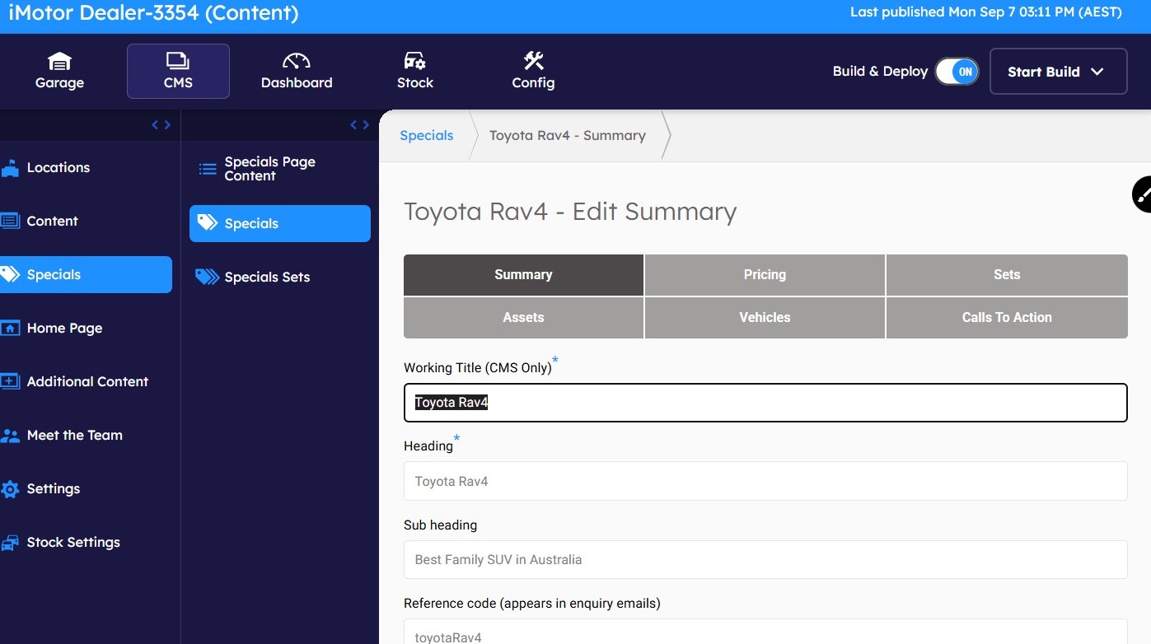Collapse the Specials submenu panel arrows
The width and height of the screenshot is (1151, 644).
pos(359,125)
